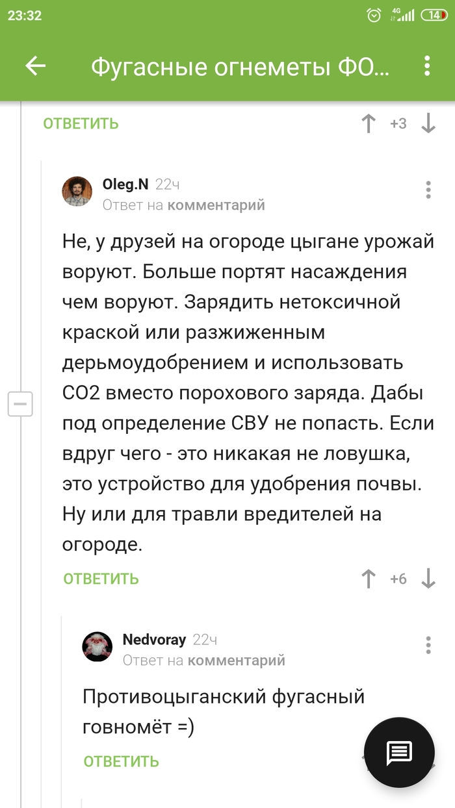Reply to the Nedvoray comment
The image size is (455, 808).
point(122,761)
